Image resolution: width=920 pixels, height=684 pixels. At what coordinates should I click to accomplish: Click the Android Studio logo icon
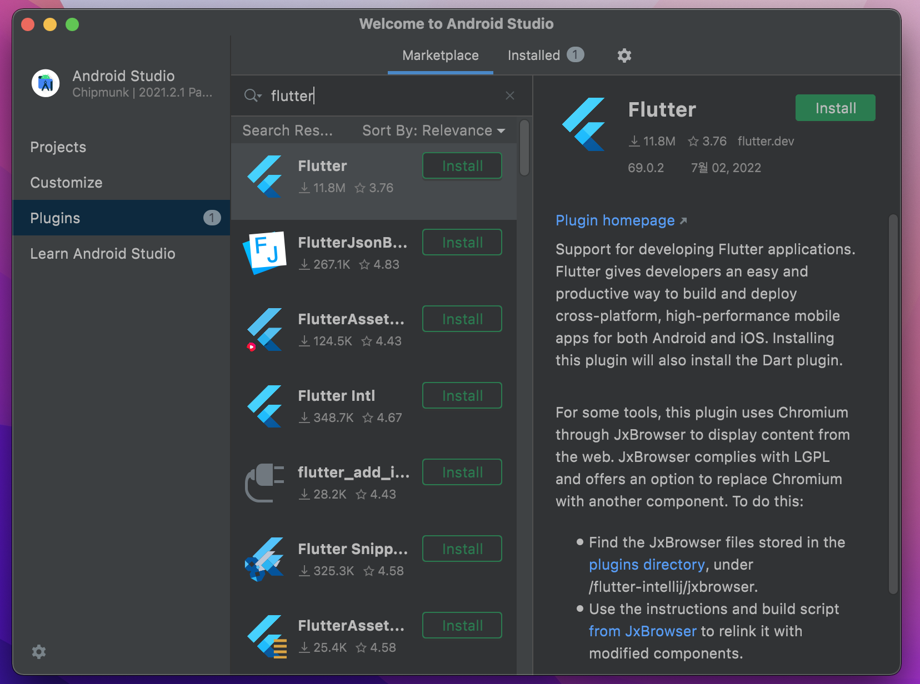pos(46,83)
